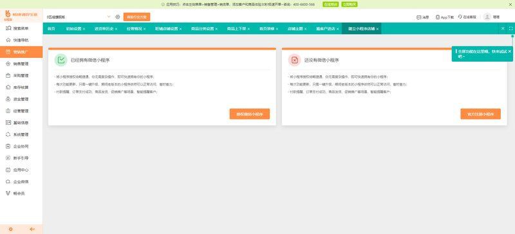Toggle fullscreen with the expand icon
Image resolution: width=515 pixels, height=234 pixels.
pos(510,28)
